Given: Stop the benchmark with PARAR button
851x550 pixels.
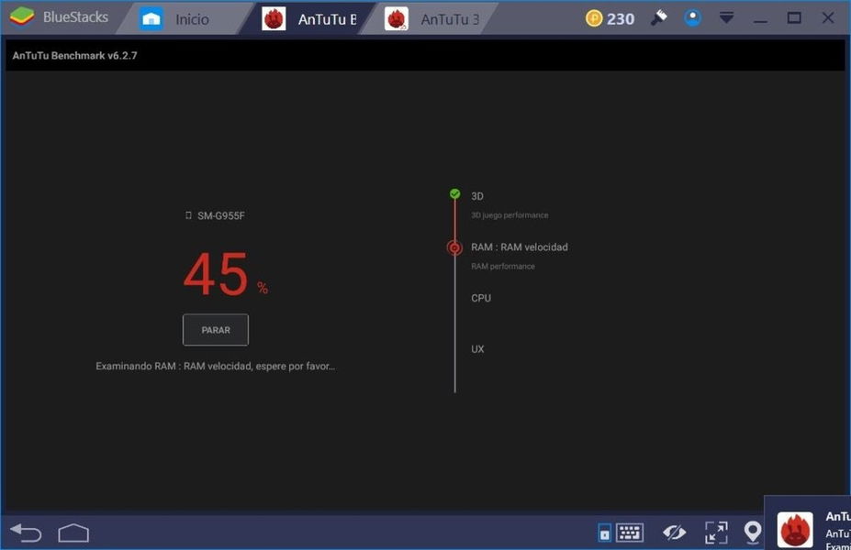Looking at the screenshot, I should (216, 329).
